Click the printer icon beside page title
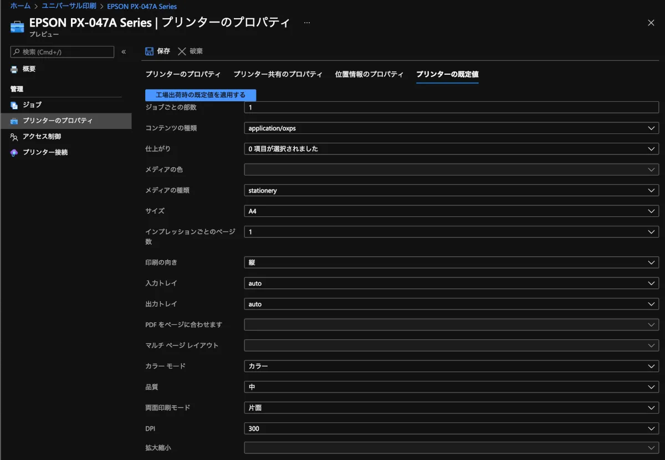The image size is (665, 460). pos(17,26)
